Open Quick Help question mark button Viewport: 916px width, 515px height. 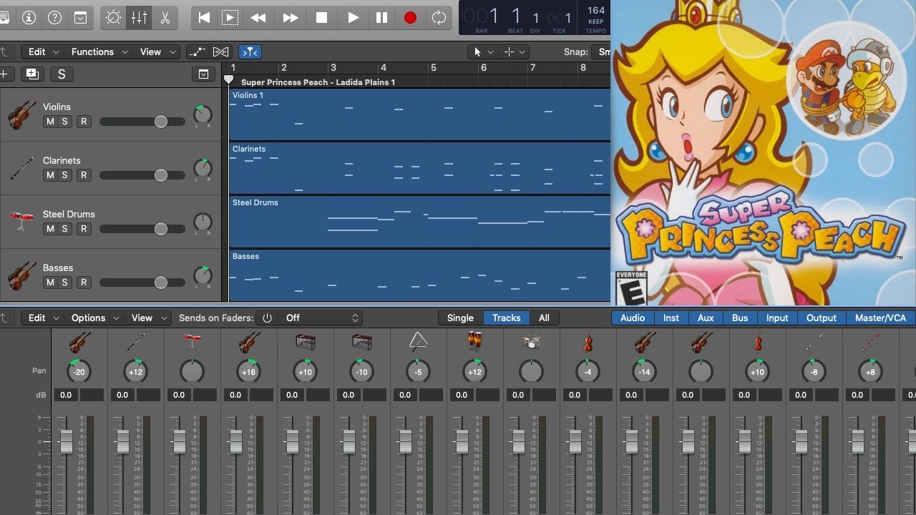(54, 18)
